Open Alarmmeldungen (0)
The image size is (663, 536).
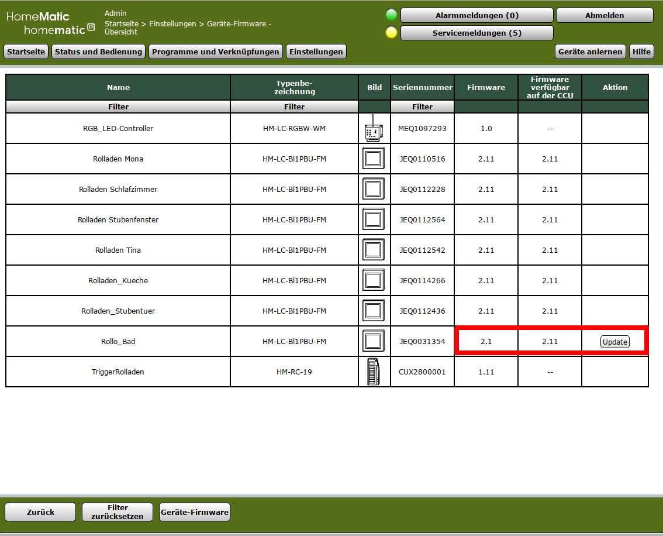[477, 15]
